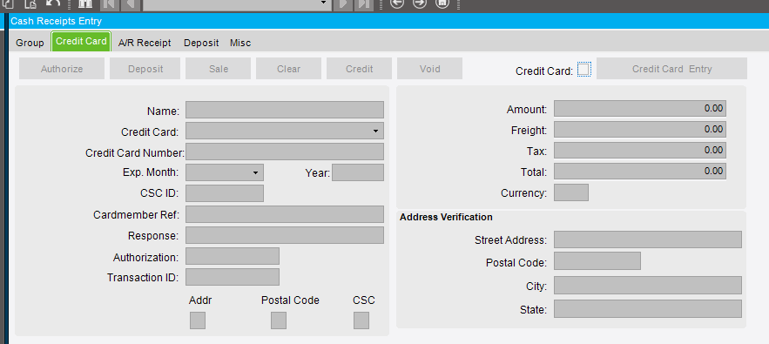Focus the City field

pyautogui.click(x=648, y=285)
